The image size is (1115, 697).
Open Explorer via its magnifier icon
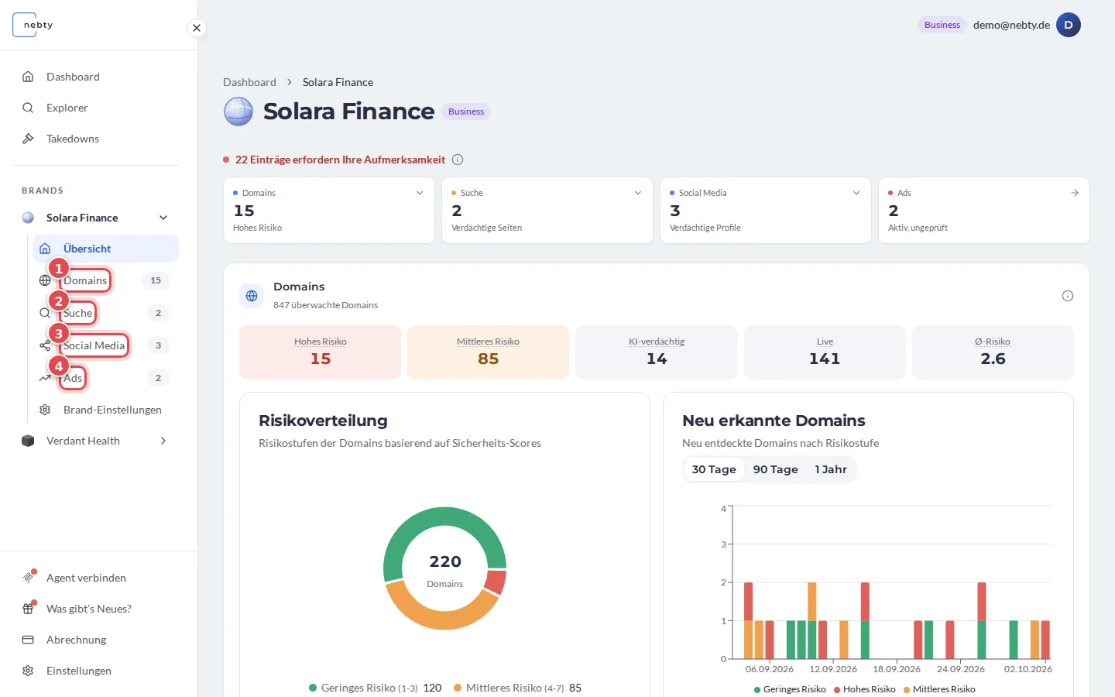28,108
